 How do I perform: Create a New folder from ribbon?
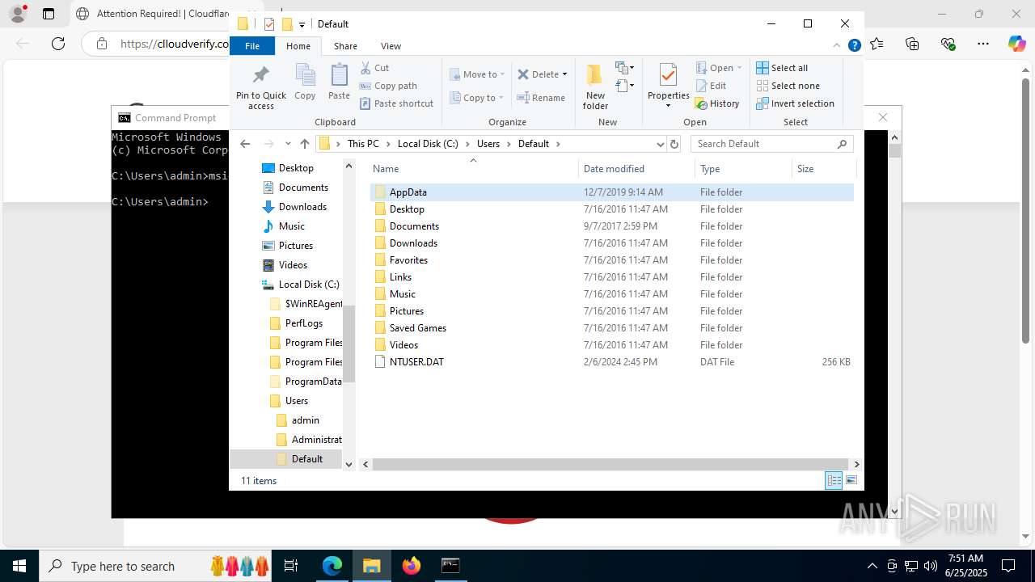point(595,87)
